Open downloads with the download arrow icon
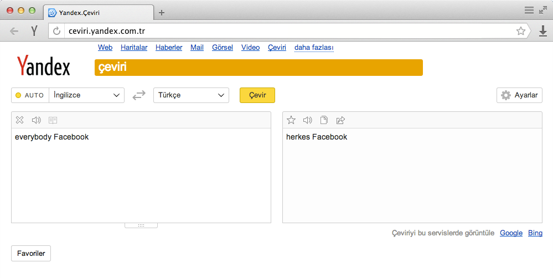The width and height of the screenshot is (553, 278). (x=543, y=32)
